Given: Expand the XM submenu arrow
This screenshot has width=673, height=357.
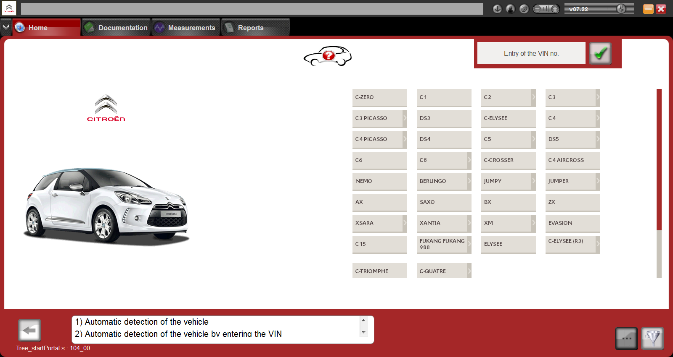Looking at the screenshot, I should [x=533, y=223].
